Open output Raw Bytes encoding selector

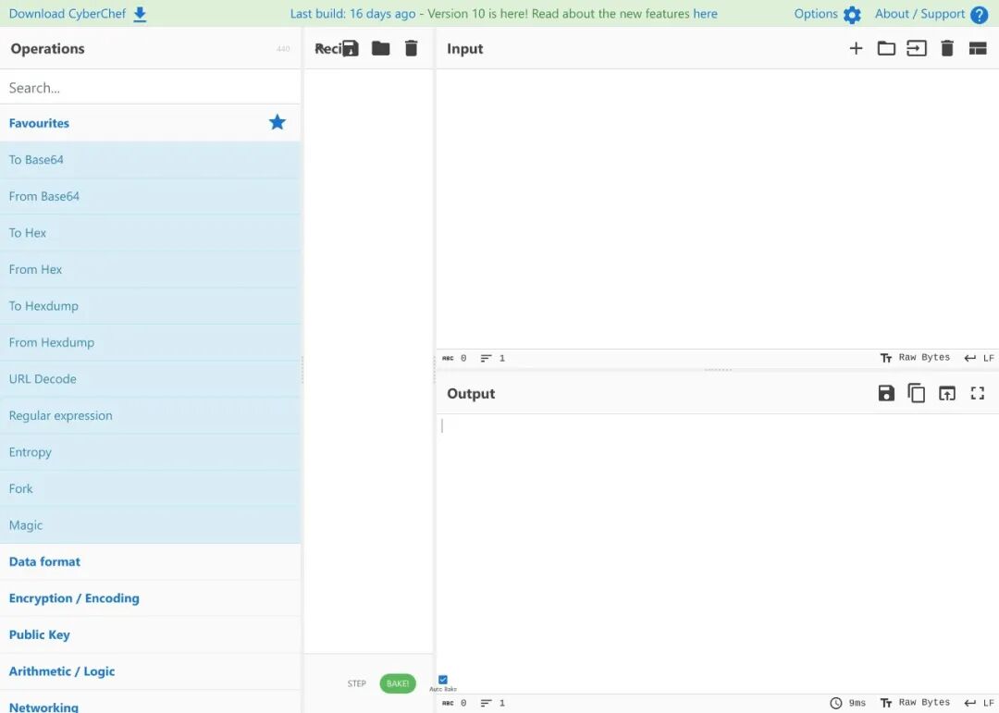pyautogui.click(x=915, y=703)
